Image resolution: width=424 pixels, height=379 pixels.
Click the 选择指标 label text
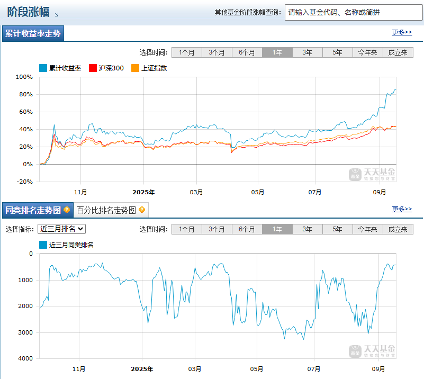[20, 229]
